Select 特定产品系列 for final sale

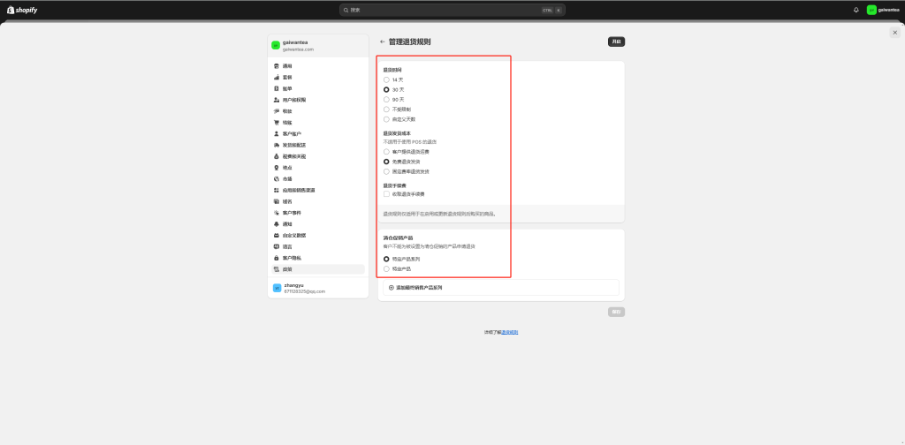click(387, 260)
